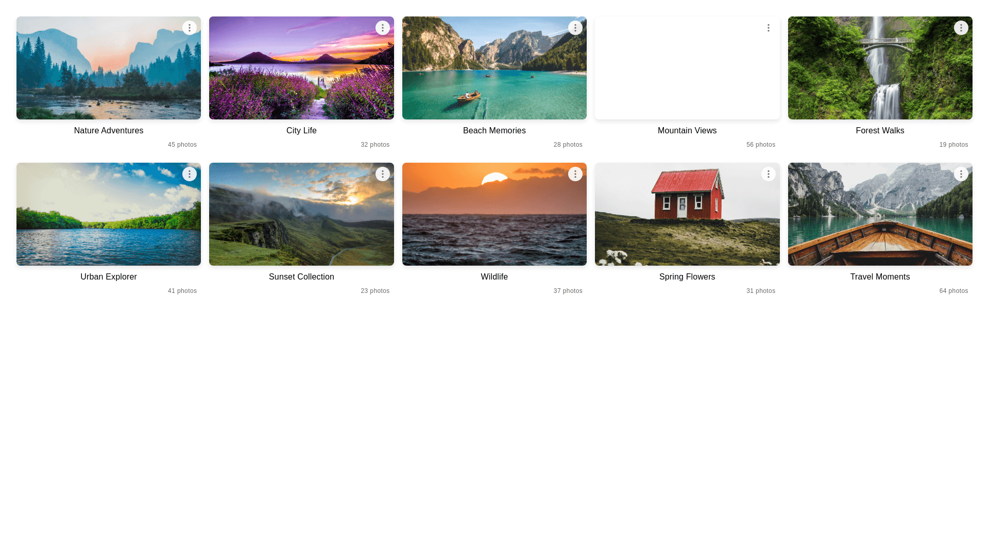The image size is (989, 556).
Task: Select the Sunset Collection title text
Action: (301, 277)
